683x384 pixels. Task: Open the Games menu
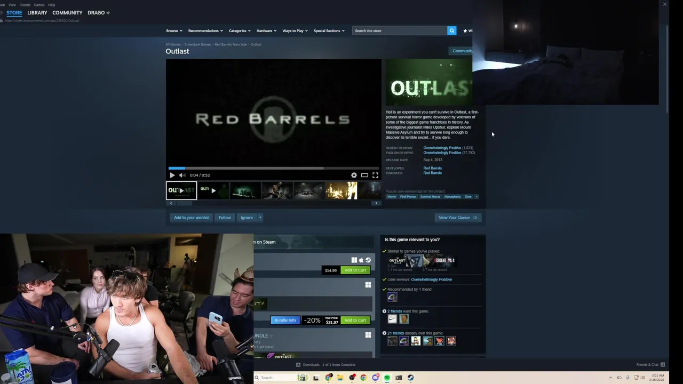point(39,5)
